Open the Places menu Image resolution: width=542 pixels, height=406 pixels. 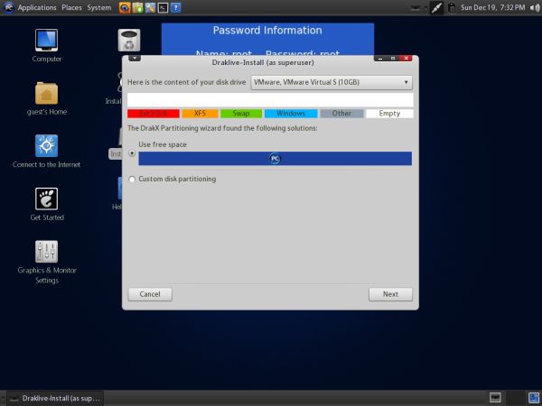tap(71, 7)
